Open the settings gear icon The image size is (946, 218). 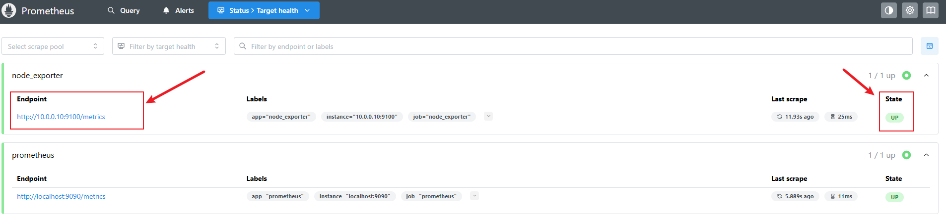pyautogui.click(x=910, y=10)
